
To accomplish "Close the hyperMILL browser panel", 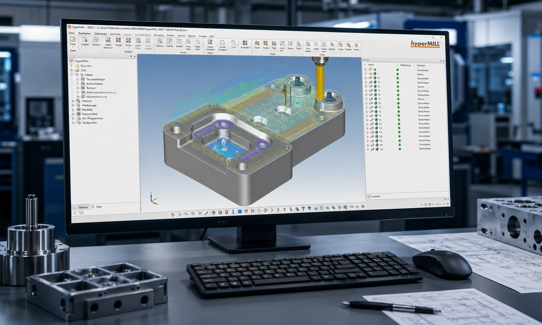I will pyautogui.click(x=135, y=56).
